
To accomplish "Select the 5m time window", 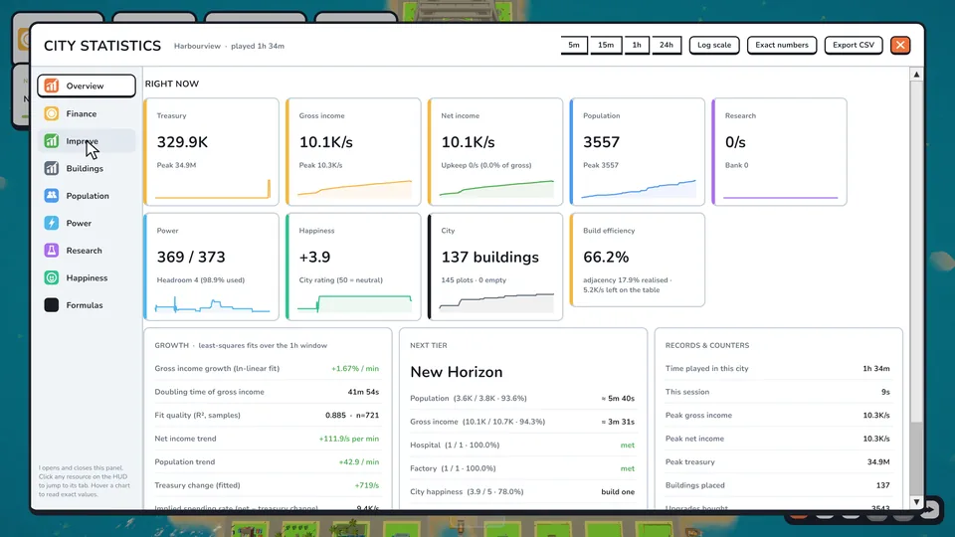I will tap(574, 45).
